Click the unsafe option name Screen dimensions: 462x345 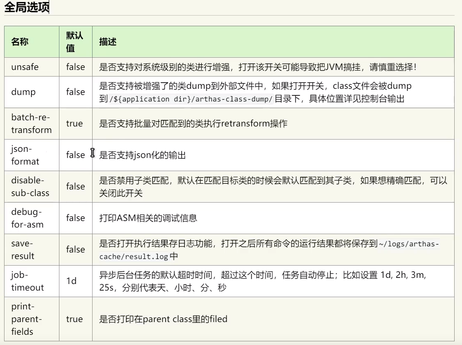25,67
